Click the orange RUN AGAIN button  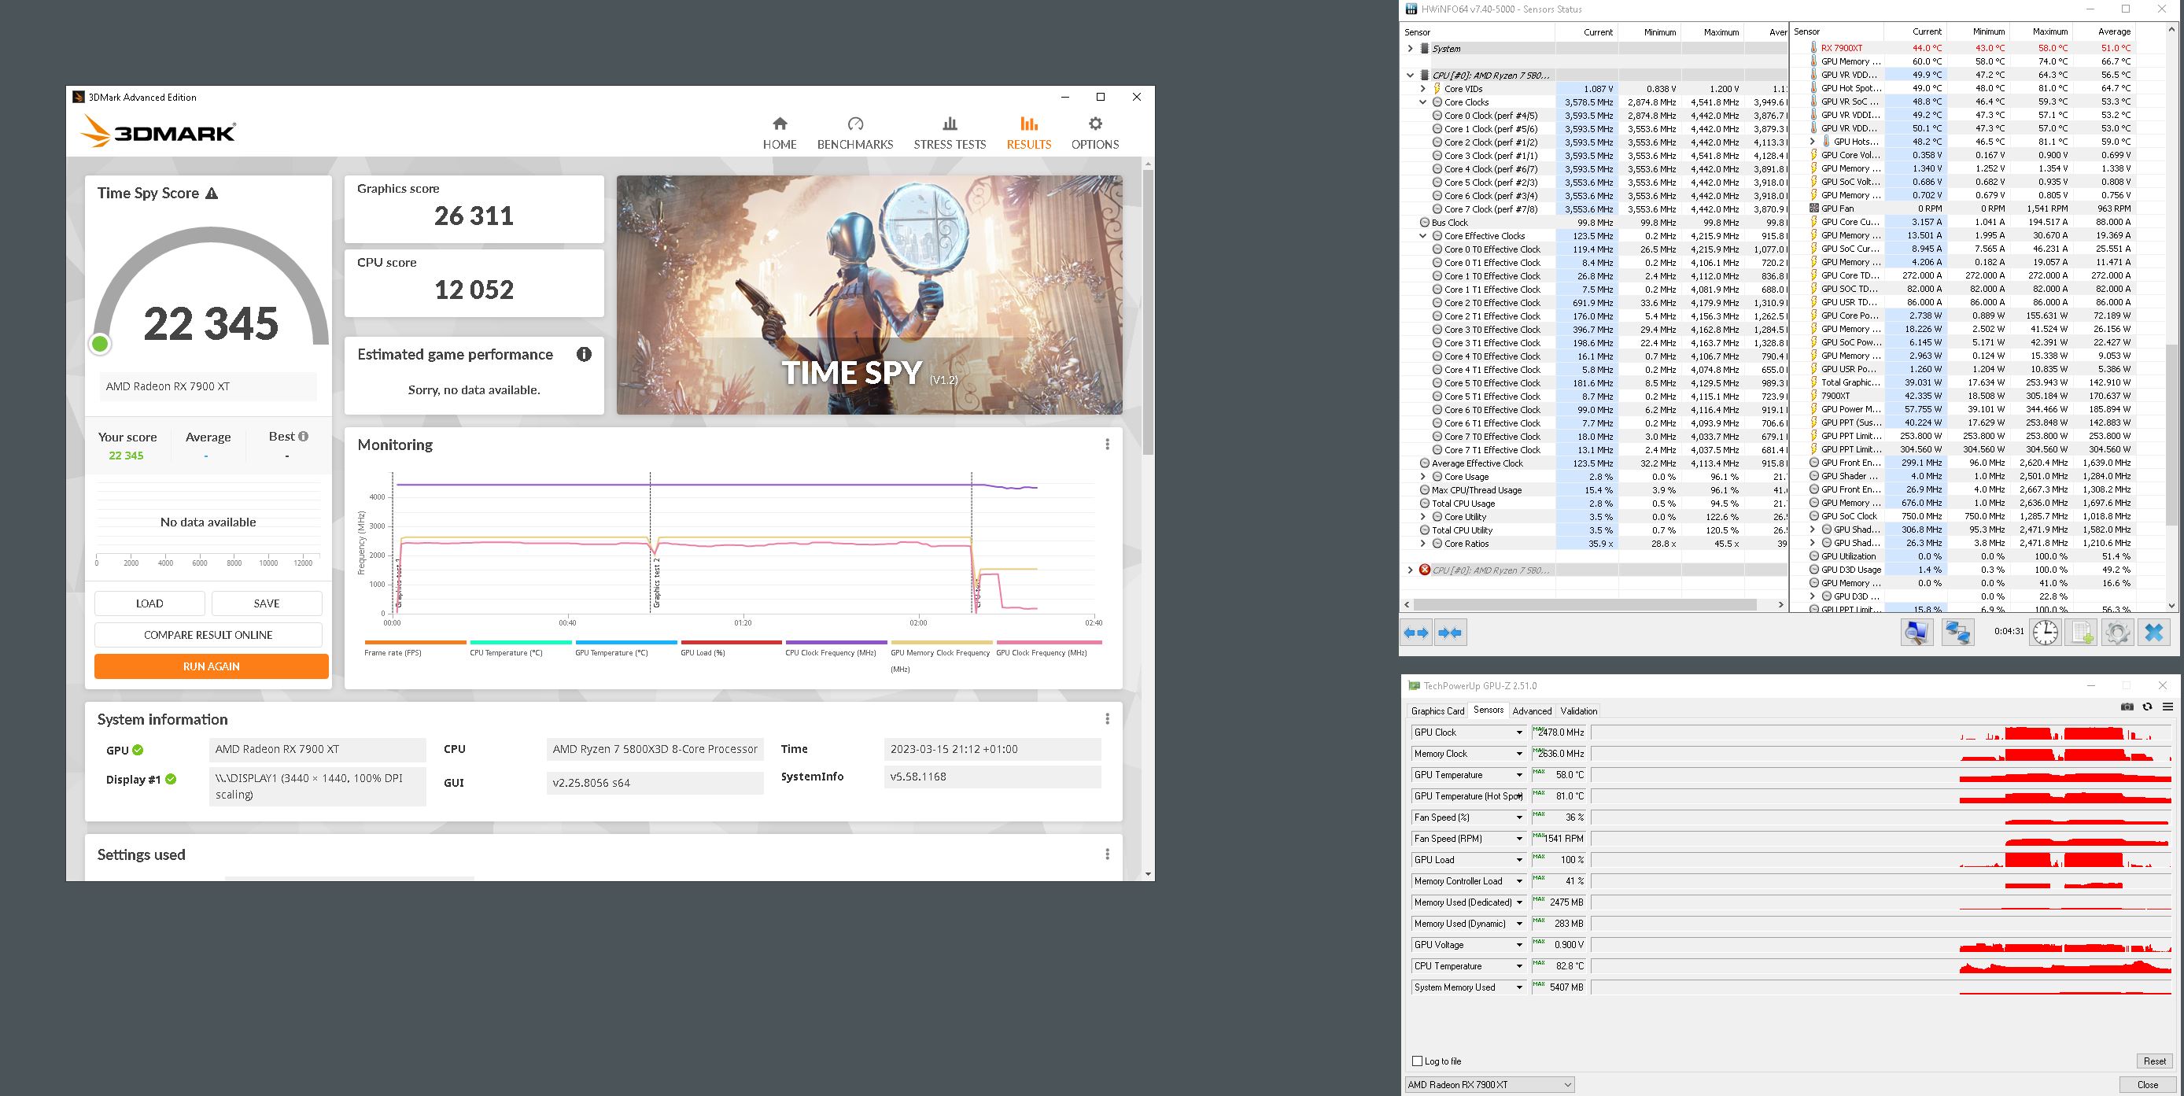click(211, 666)
